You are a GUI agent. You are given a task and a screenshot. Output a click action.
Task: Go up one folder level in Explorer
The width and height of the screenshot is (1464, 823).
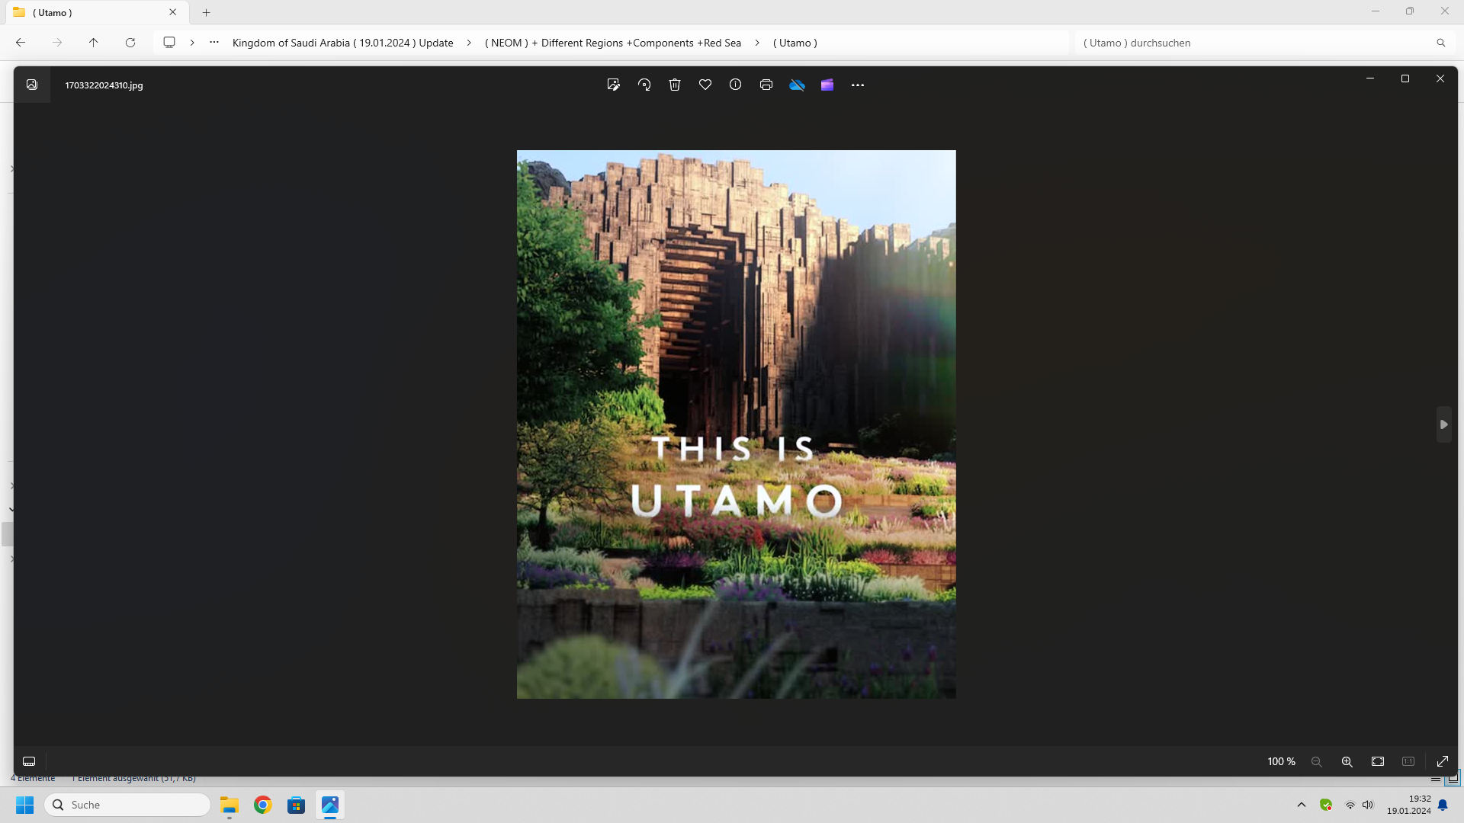click(94, 43)
